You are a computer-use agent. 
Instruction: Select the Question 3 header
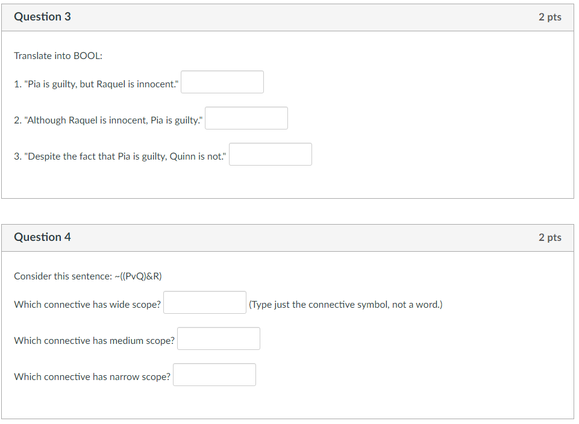(x=42, y=17)
